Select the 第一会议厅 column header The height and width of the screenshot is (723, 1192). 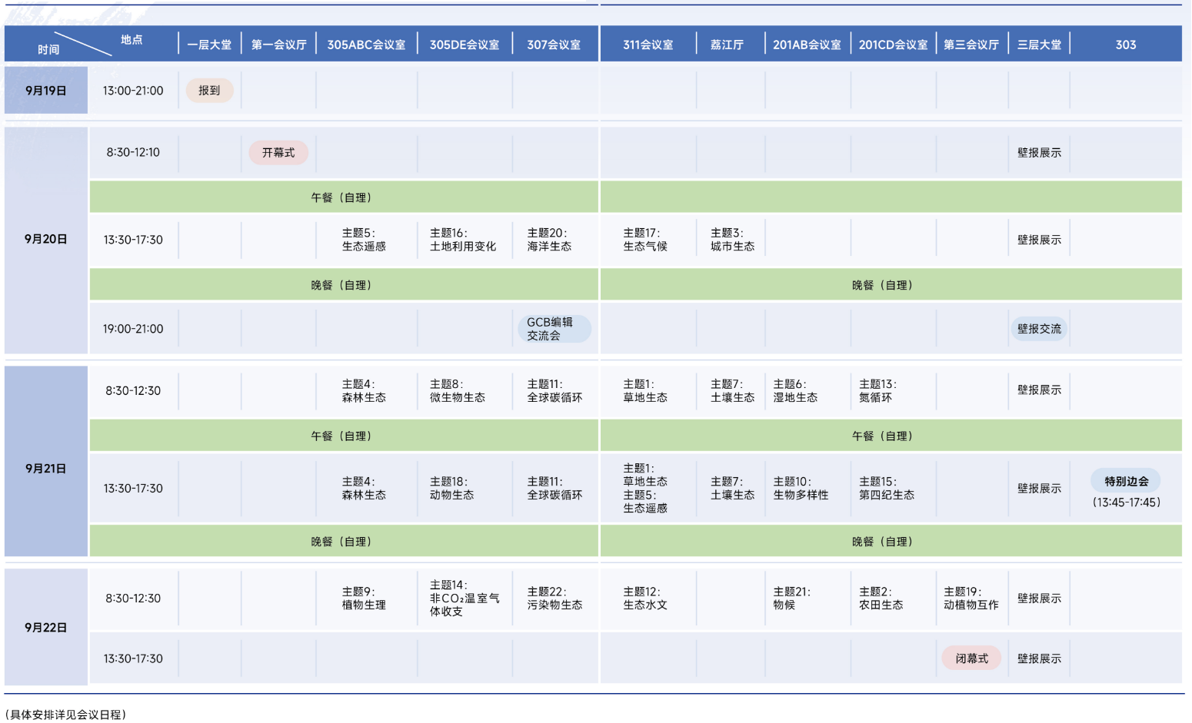click(278, 45)
